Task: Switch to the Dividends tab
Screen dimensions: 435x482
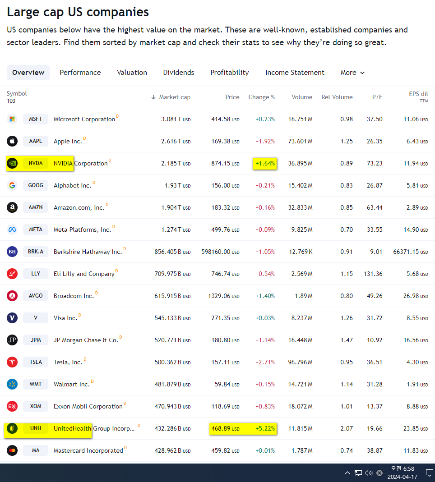Action: pyautogui.click(x=178, y=73)
